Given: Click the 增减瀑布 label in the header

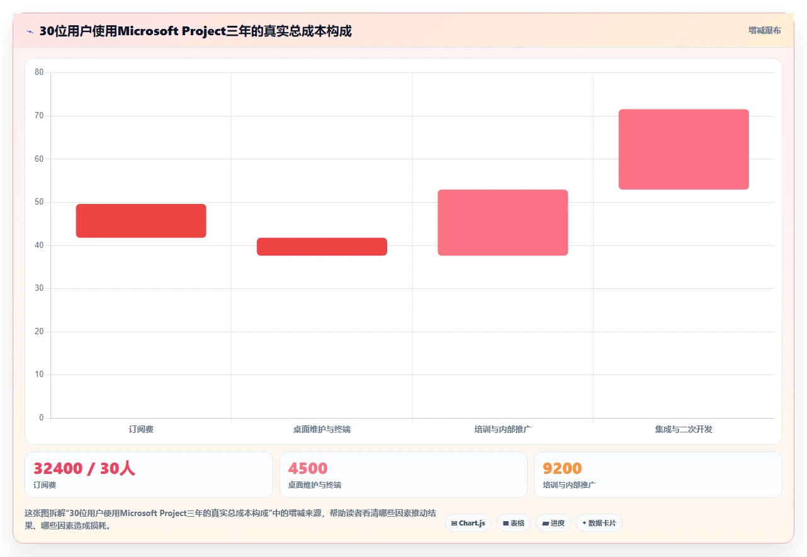Looking at the screenshot, I should [x=764, y=30].
